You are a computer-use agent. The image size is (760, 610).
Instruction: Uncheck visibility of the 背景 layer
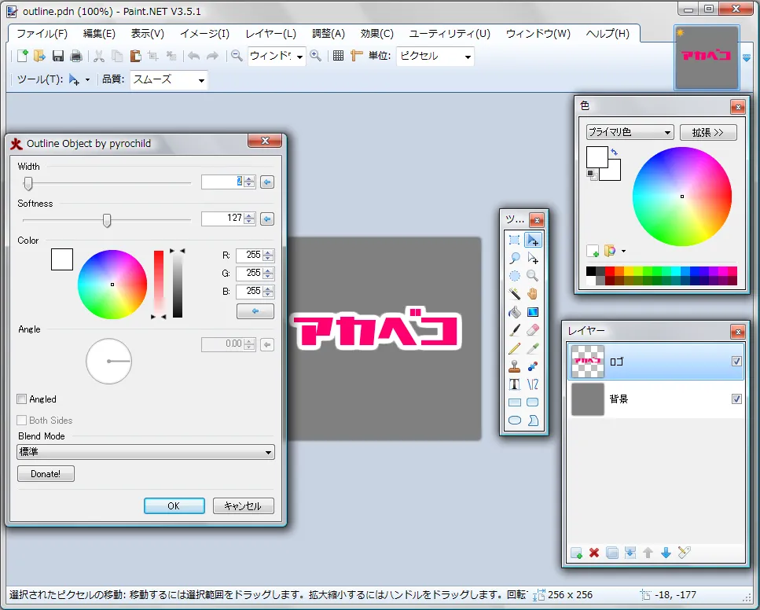point(736,399)
